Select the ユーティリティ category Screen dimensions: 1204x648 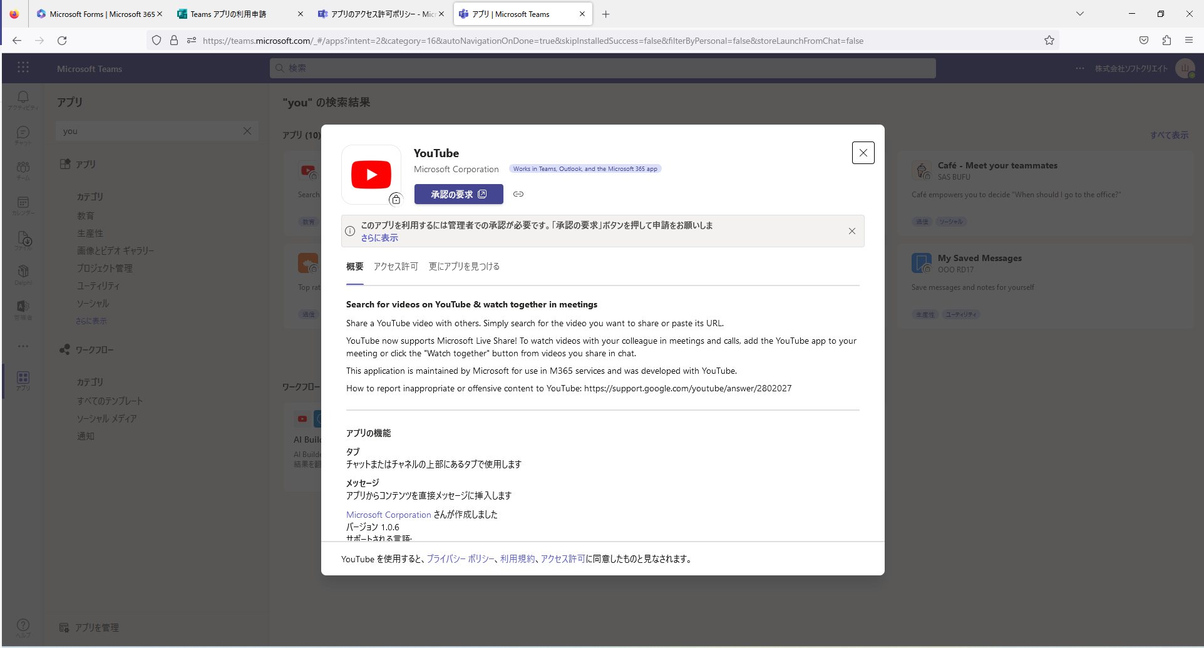click(x=98, y=286)
